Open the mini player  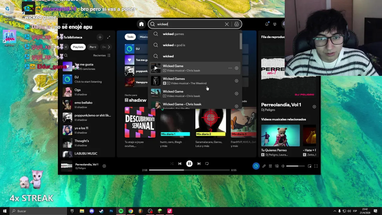point(309,166)
